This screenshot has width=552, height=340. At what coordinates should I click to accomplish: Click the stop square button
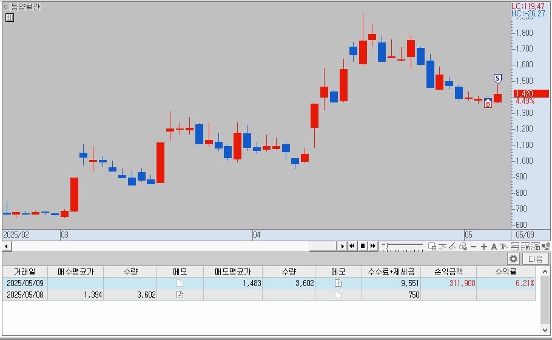[363, 246]
